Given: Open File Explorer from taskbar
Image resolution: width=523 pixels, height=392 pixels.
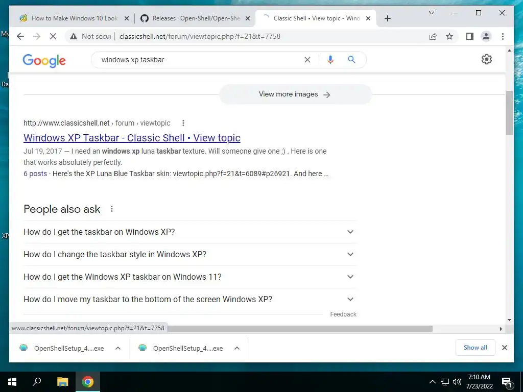Looking at the screenshot, I should tap(62, 382).
